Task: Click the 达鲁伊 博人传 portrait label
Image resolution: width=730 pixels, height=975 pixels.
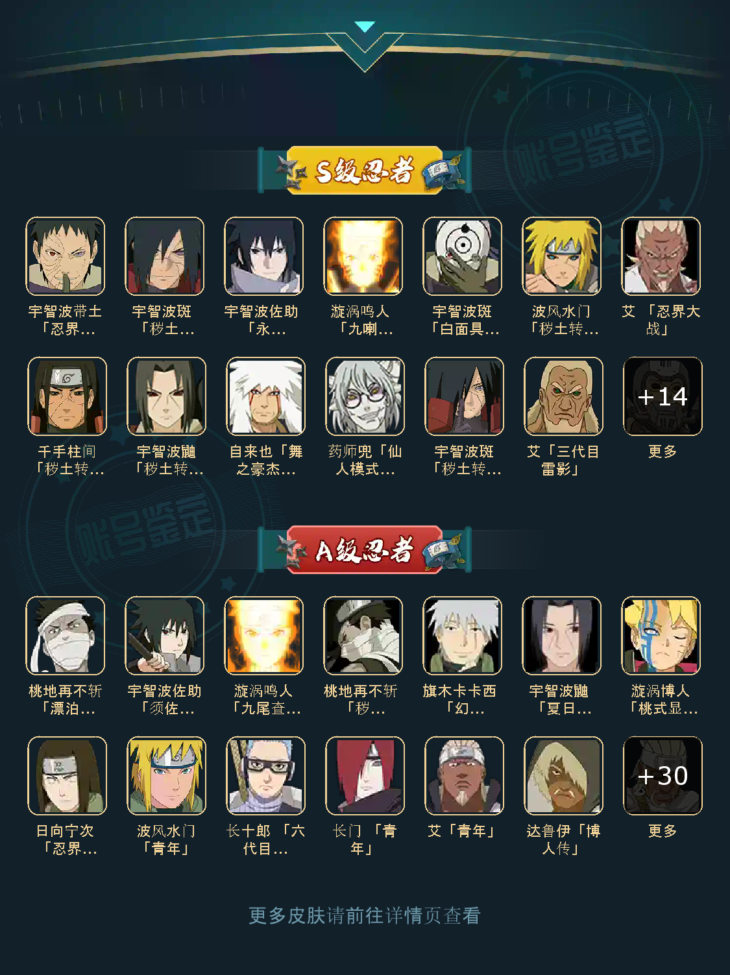Action: tap(563, 839)
